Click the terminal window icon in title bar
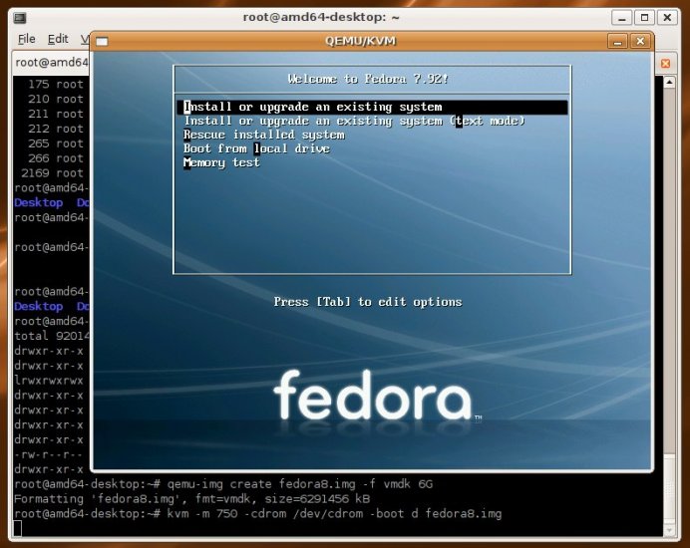This screenshot has width=690, height=548. coord(20,18)
